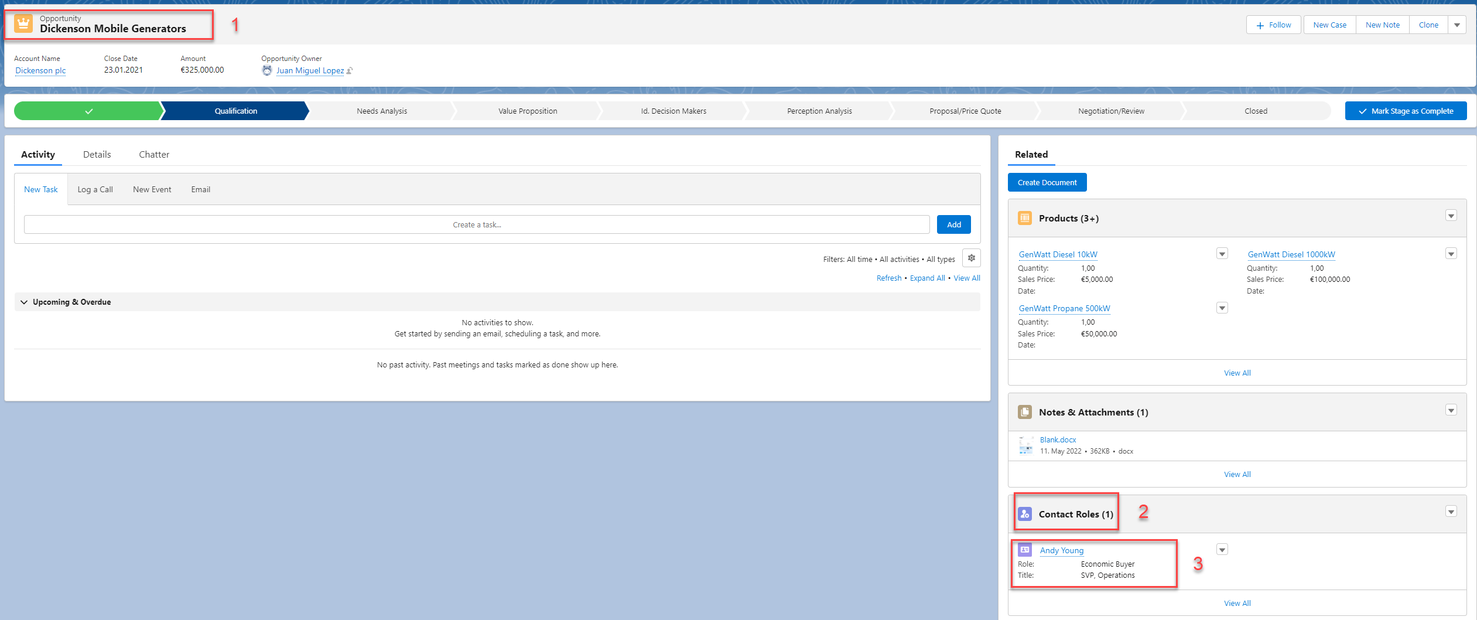Click change owner icon after Juan Miguel Lopez

[350, 71]
